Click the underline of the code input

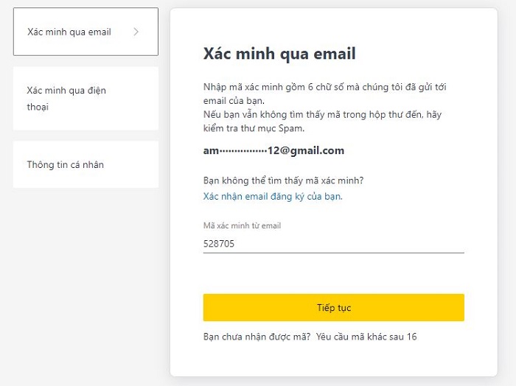(x=333, y=253)
